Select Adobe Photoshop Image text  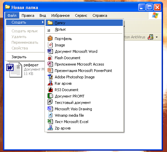tap(75, 77)
